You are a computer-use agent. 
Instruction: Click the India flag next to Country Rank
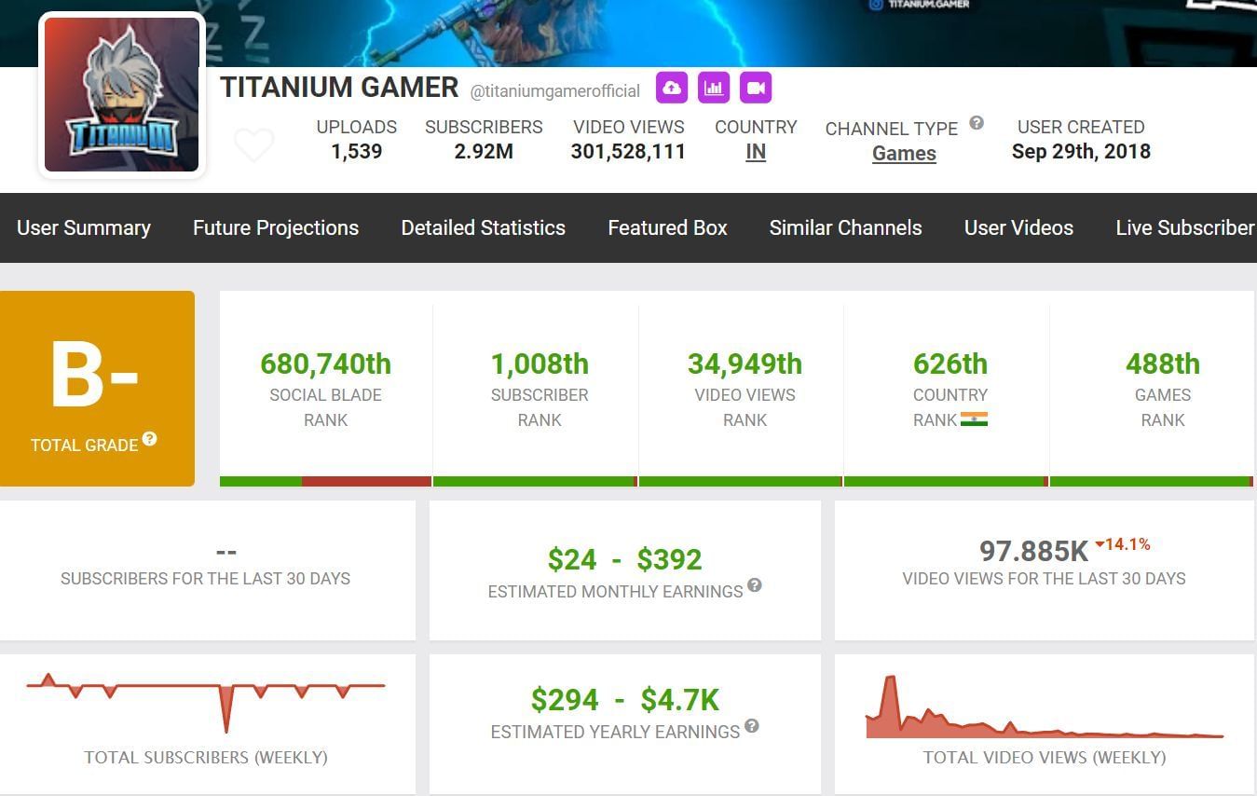pos(974,419)
